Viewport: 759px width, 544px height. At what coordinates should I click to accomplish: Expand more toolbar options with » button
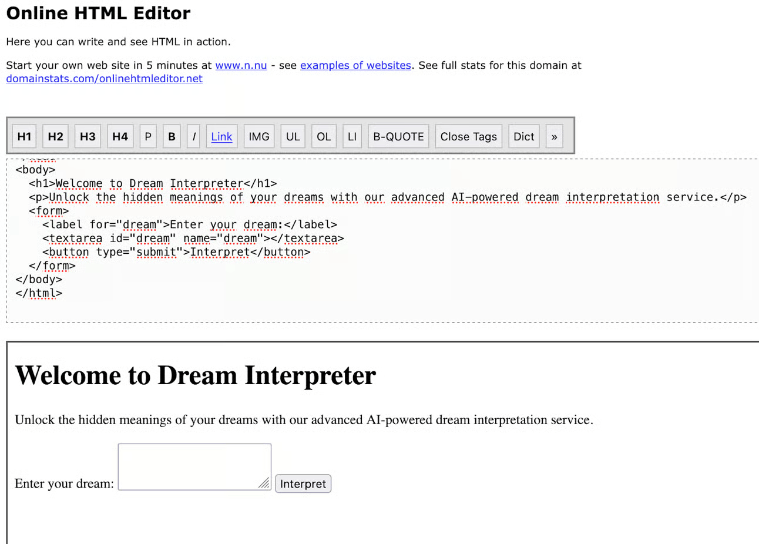point(554,136)
